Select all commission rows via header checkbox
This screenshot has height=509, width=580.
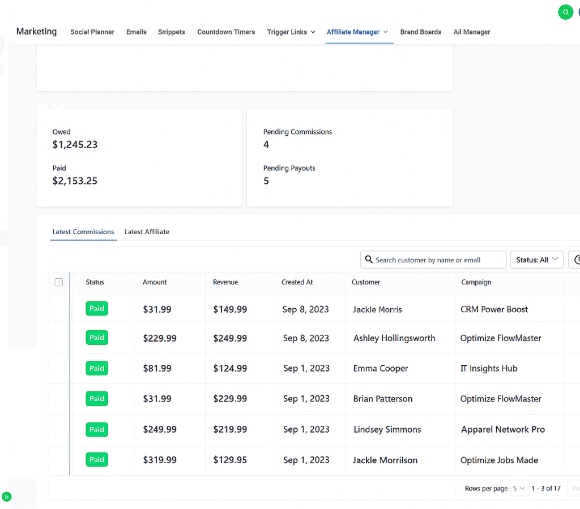[59, 282]
